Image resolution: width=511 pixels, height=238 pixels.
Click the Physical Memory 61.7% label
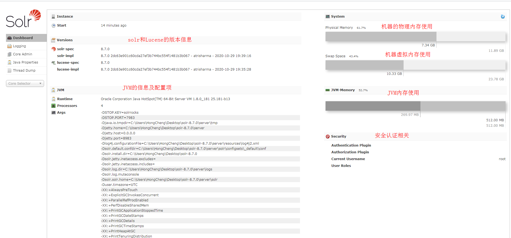tap(345, 28)
